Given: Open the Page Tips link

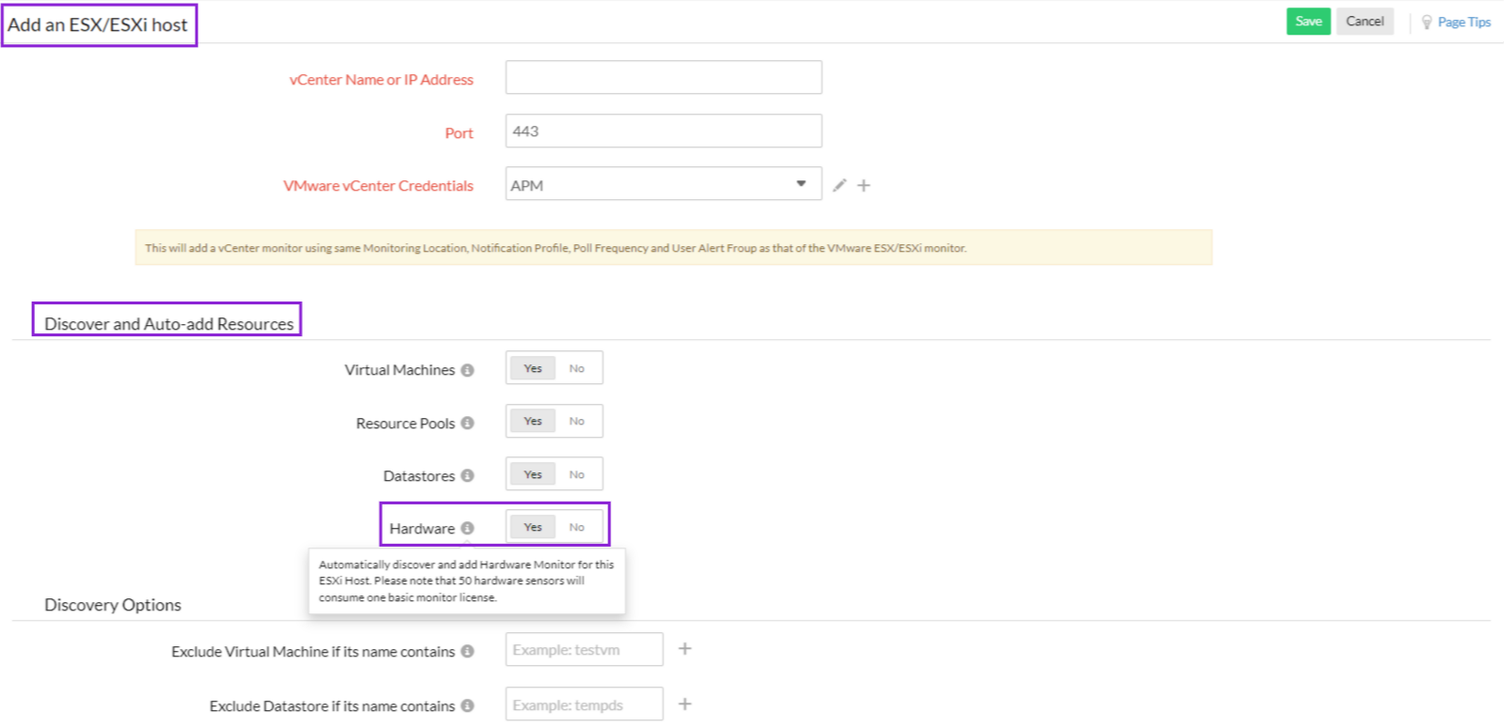Looking at the screenshot, I should 1463,23.
